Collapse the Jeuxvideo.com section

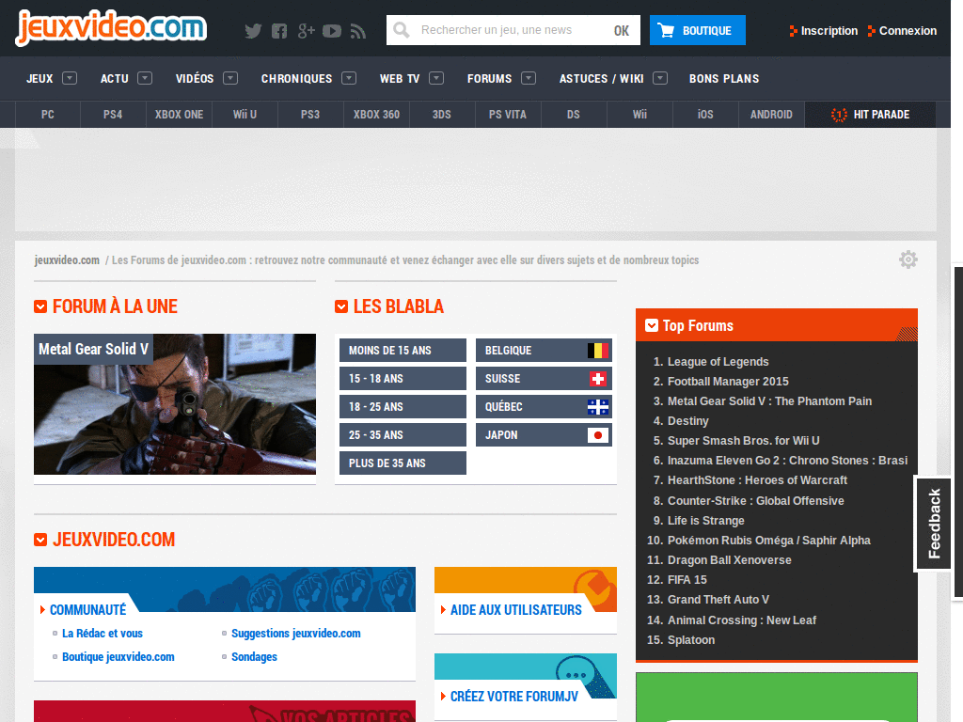point(40,540)
